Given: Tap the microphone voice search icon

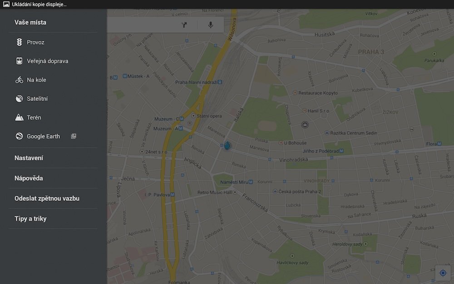Looking at the screenshot, I should 211,25.
